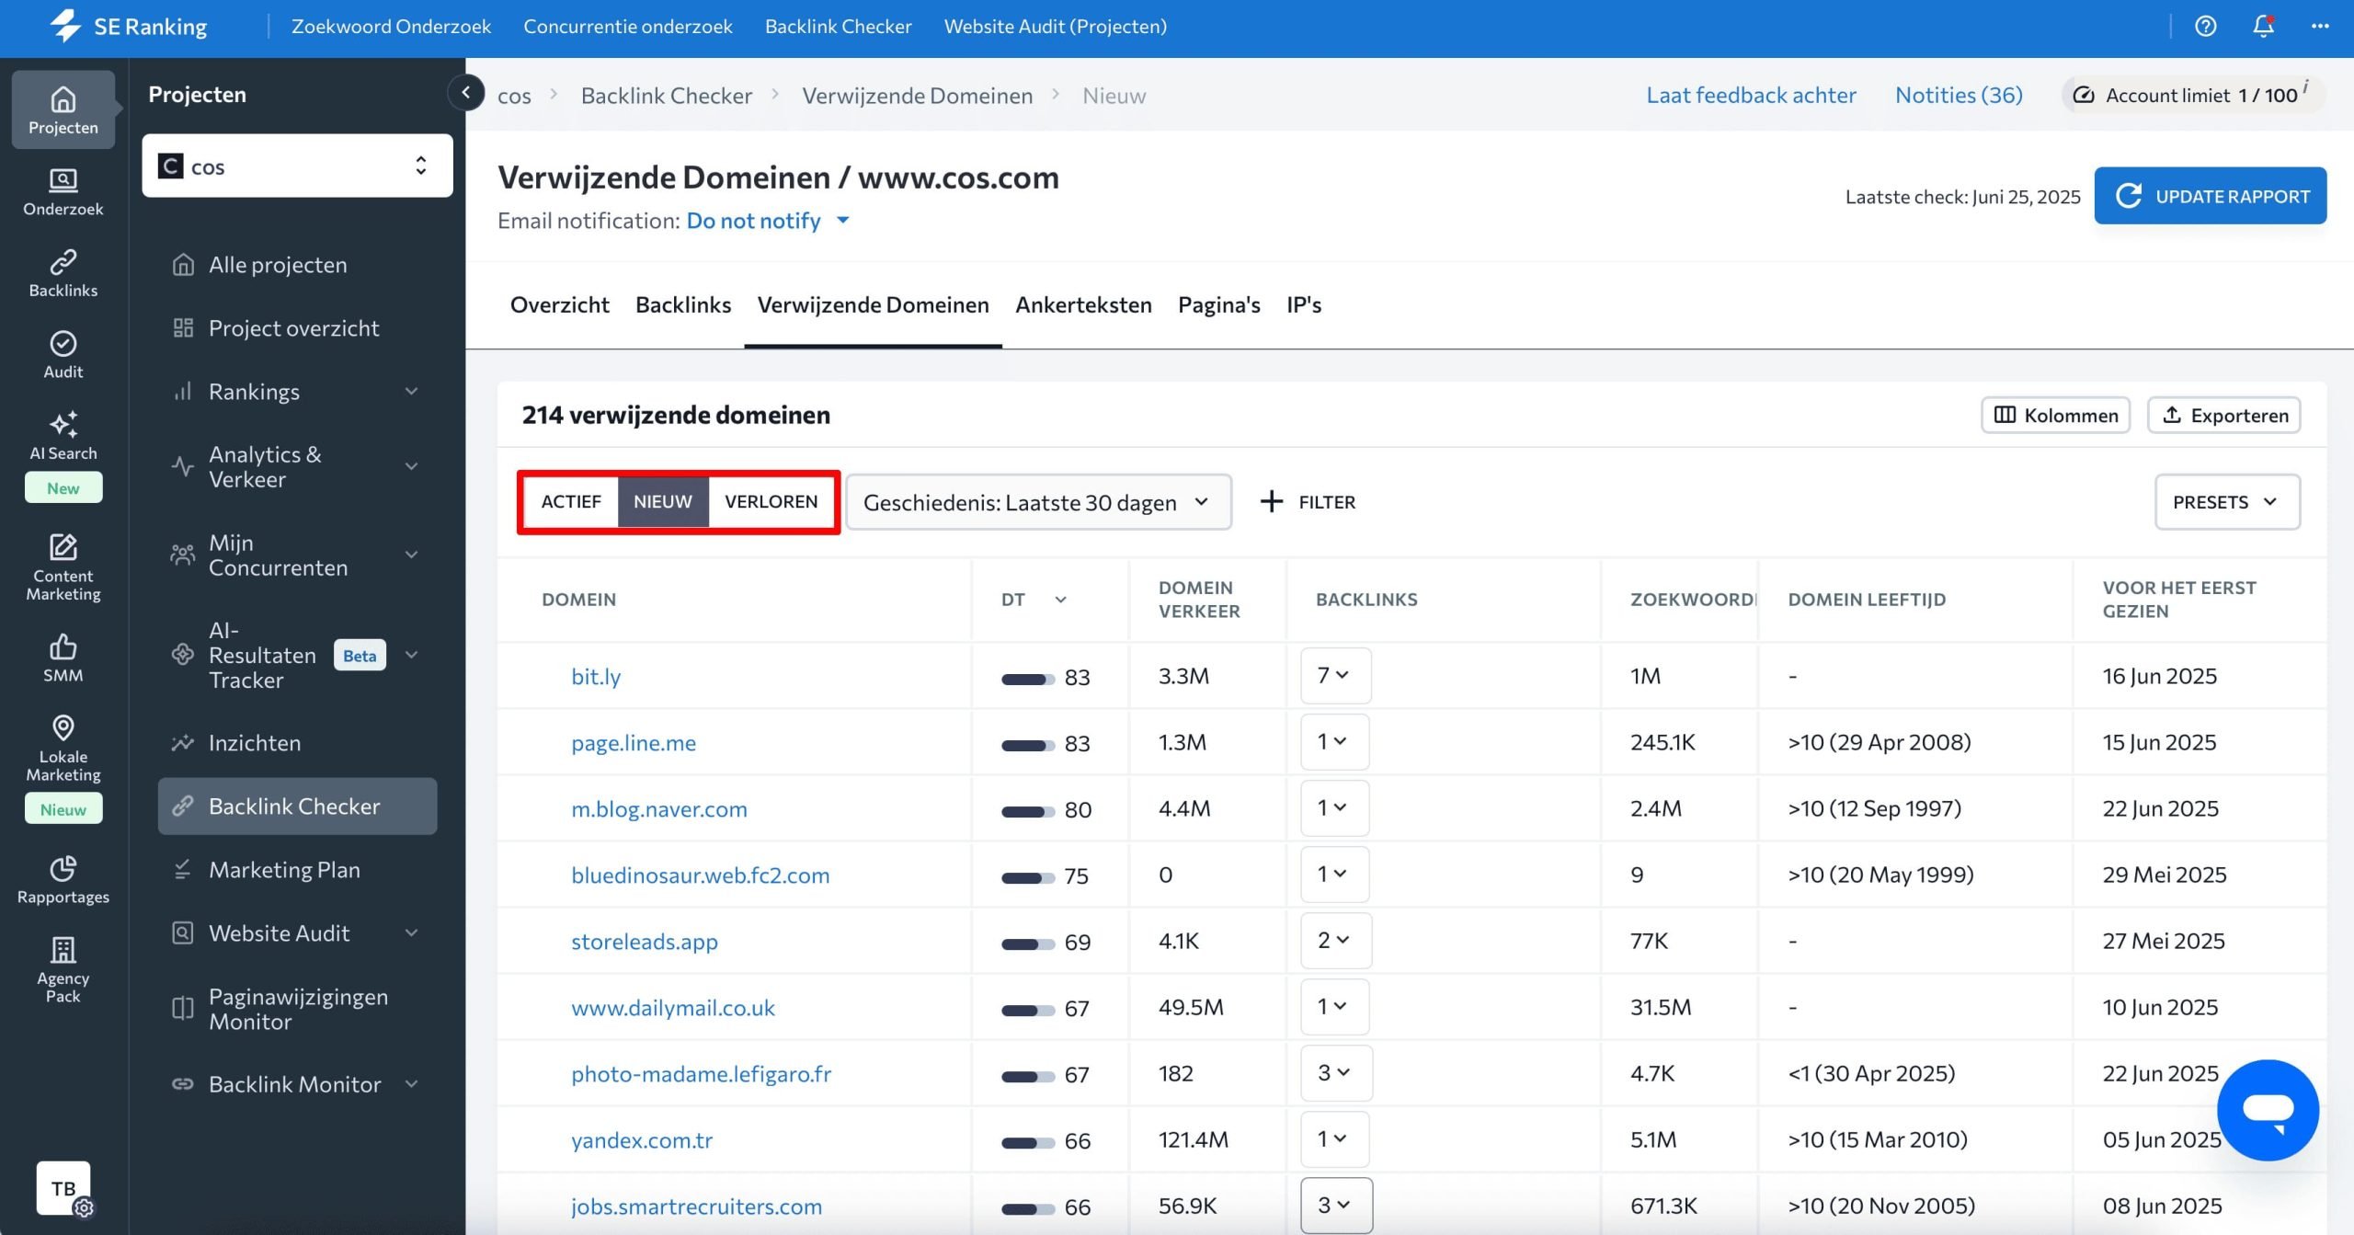Open Projecten in the left icon bar
This screenshot has width=2354, height=1235.
[63, 109]
